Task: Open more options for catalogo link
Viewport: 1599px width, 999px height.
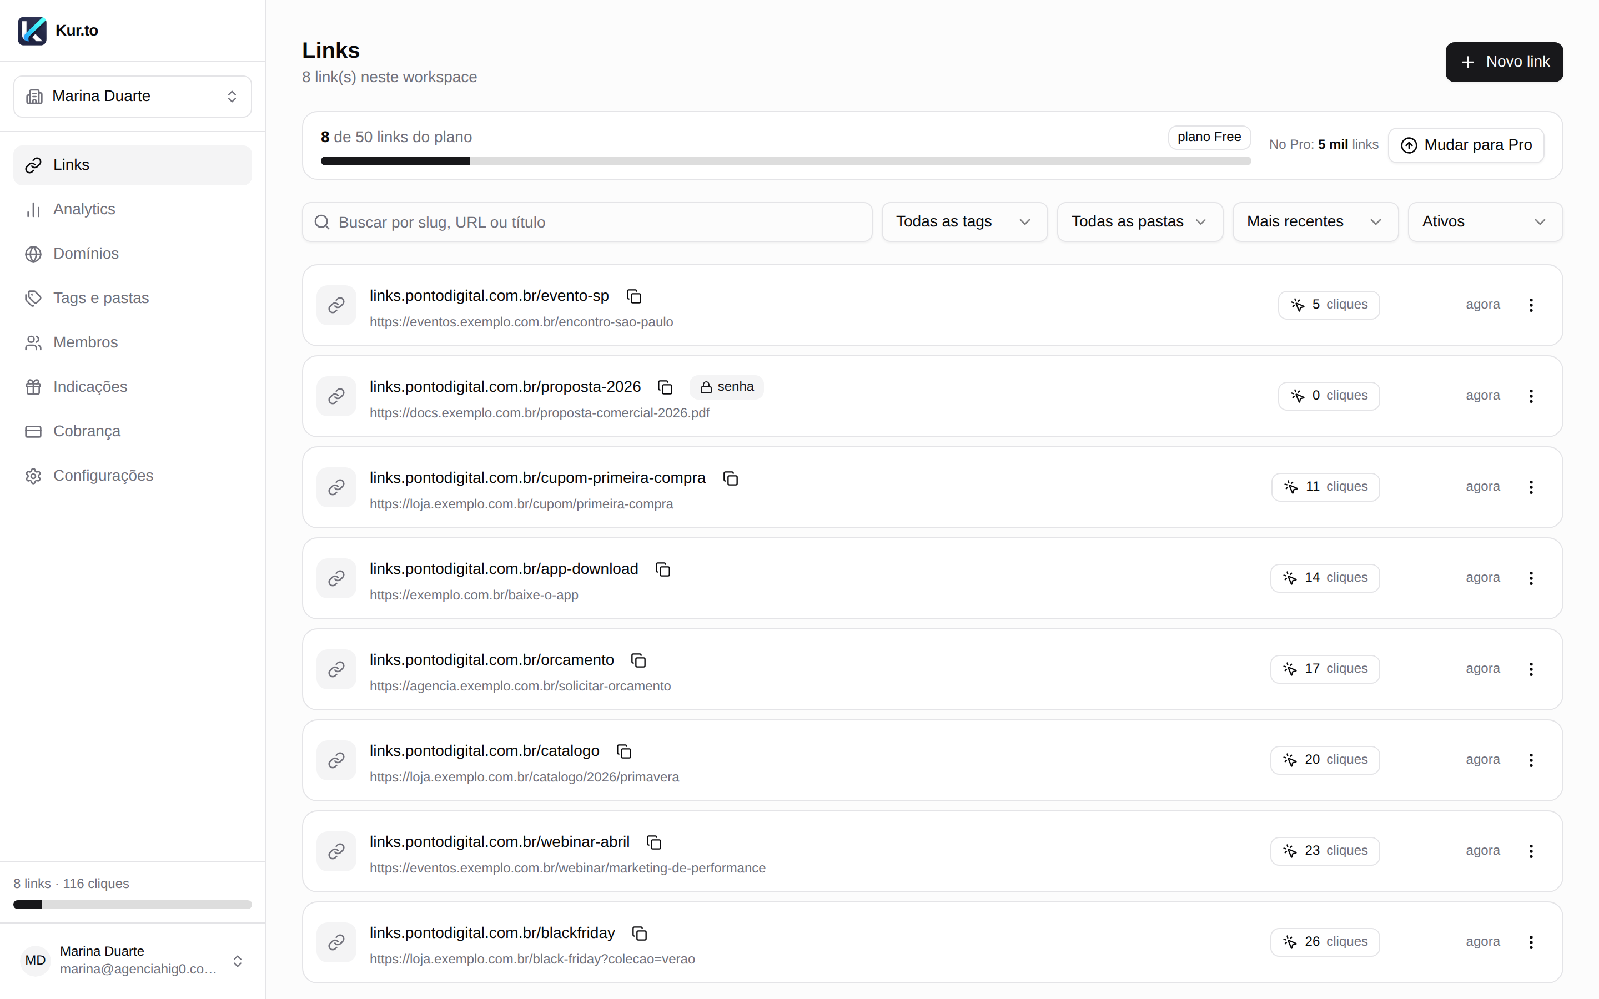Action: (1531, 760)
